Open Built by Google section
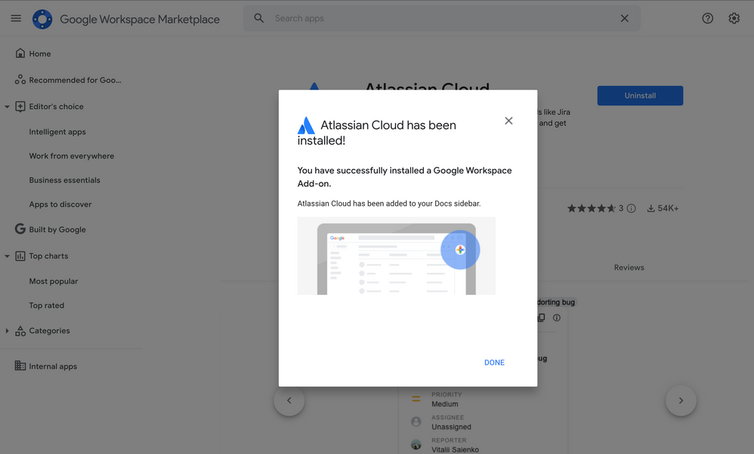This screenshot has width=754, height=454. pos(57,229)
